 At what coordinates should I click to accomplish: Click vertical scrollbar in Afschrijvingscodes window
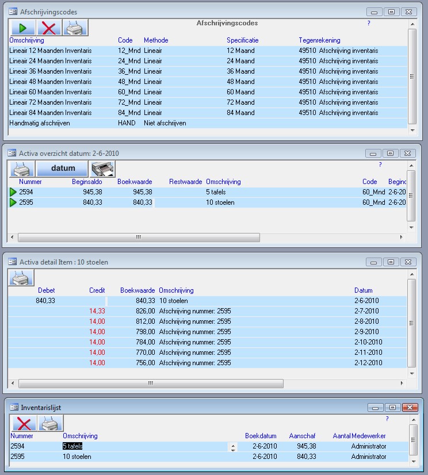click(x=412, y=76)
